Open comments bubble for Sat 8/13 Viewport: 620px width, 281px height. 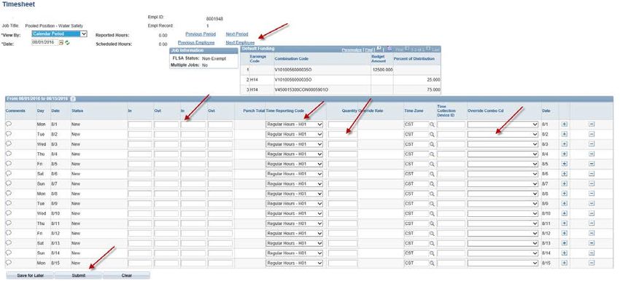[x=8, y=242]
